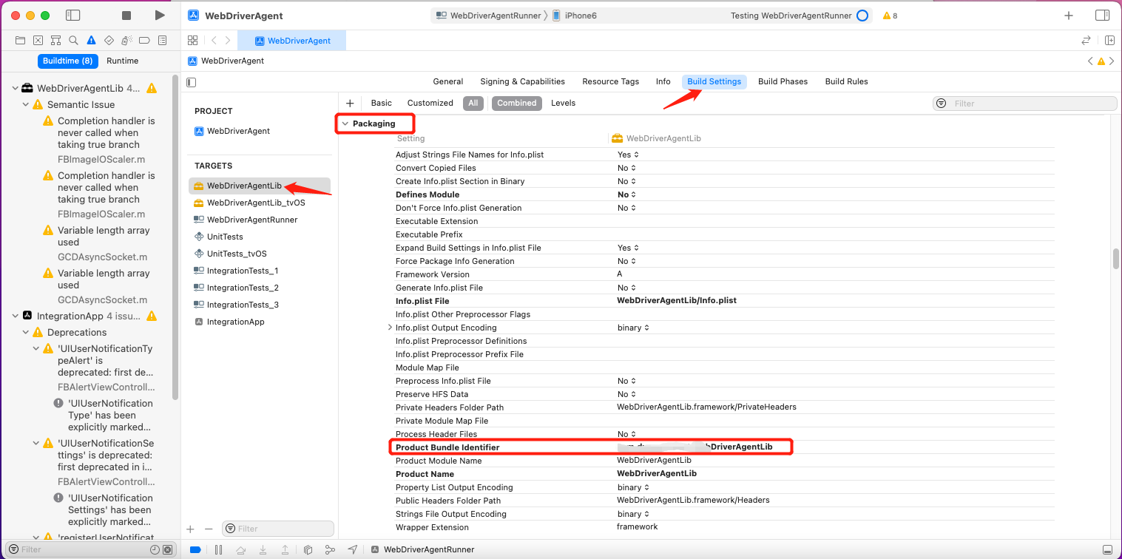Open the Debug navigator spray icon

pos(126,41)
